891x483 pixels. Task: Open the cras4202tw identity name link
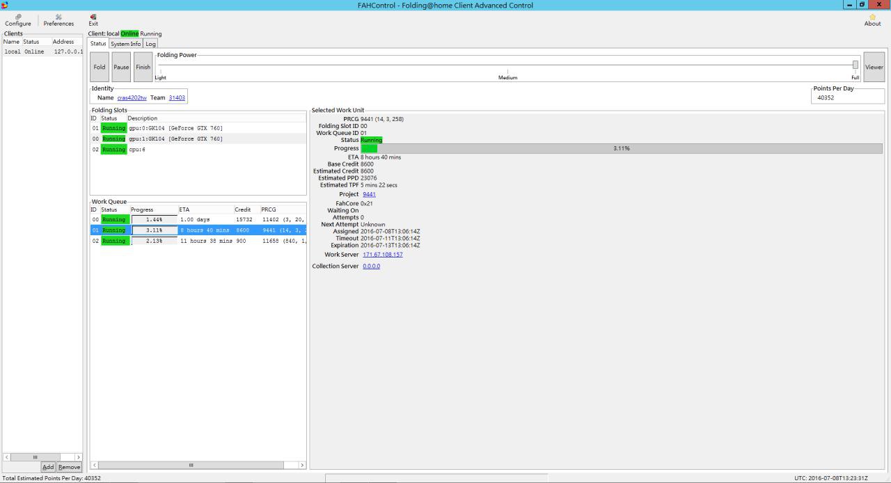(132, 97)
